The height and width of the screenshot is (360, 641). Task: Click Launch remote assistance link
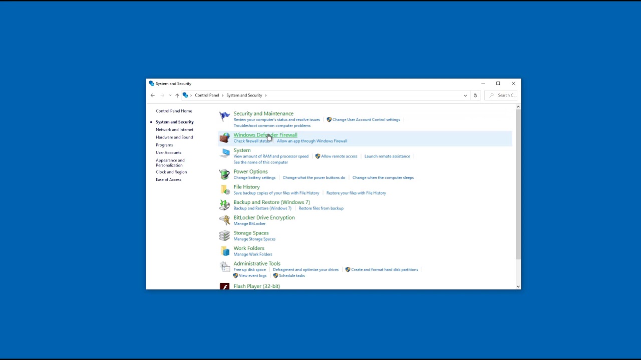(x=387, y=156)
